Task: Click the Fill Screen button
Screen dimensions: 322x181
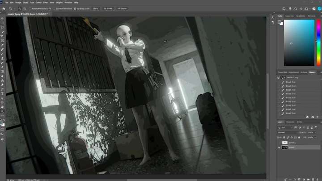Action: click(x=122, y=8)
